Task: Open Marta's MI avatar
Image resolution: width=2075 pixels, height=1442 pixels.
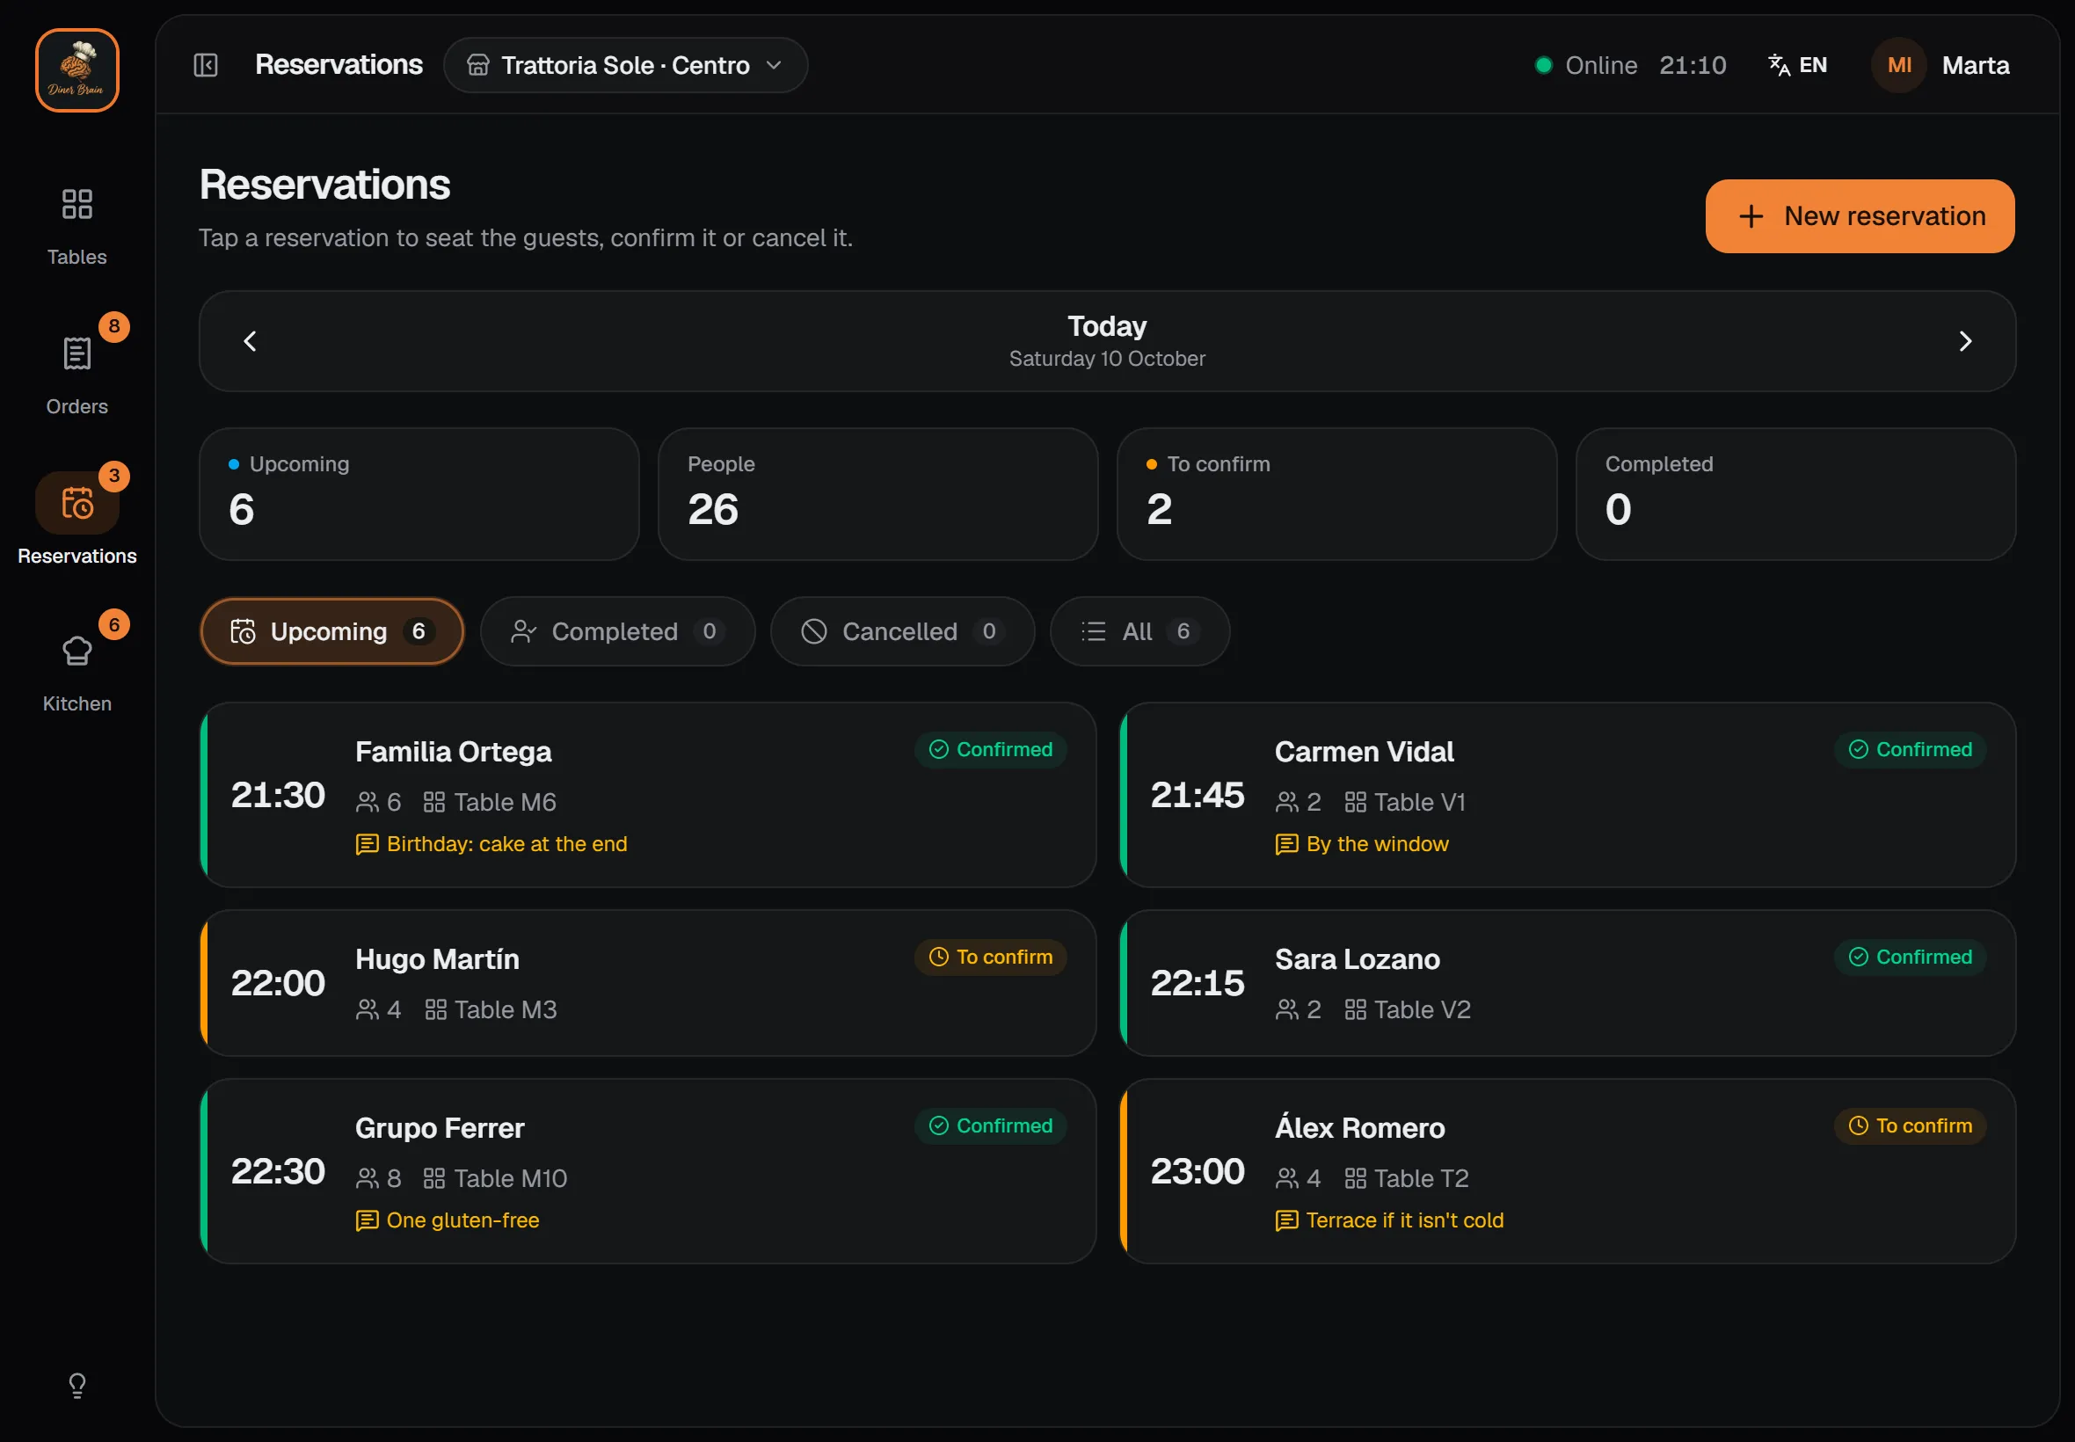Action: (1898, 65)
